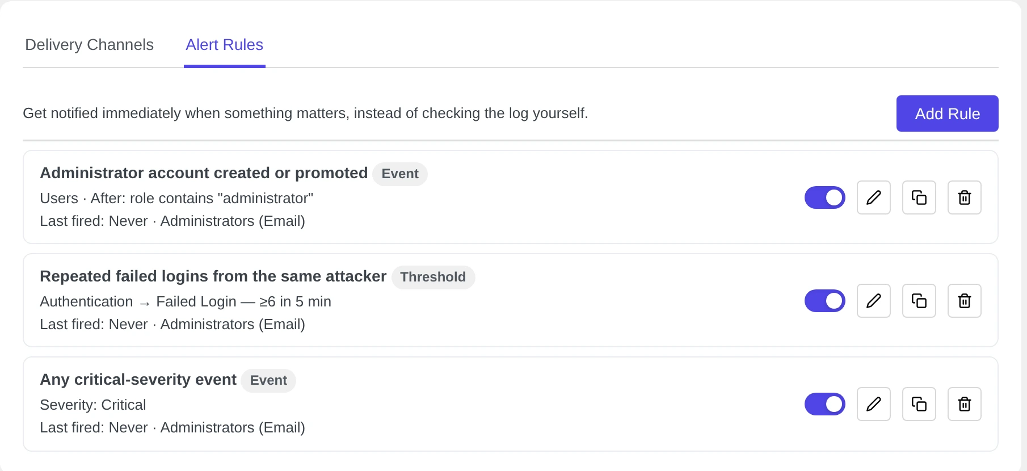
Task: Duplicate the Any critical-severity event rule
Action: pos(919,404)
